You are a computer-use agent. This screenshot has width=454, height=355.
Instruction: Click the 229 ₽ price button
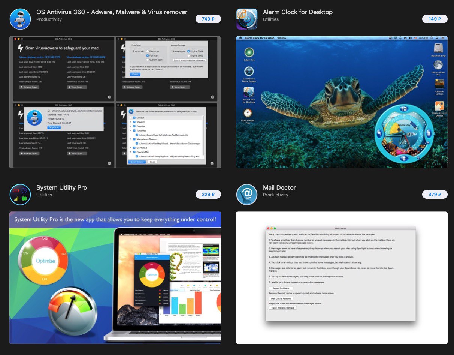point(208,194)
